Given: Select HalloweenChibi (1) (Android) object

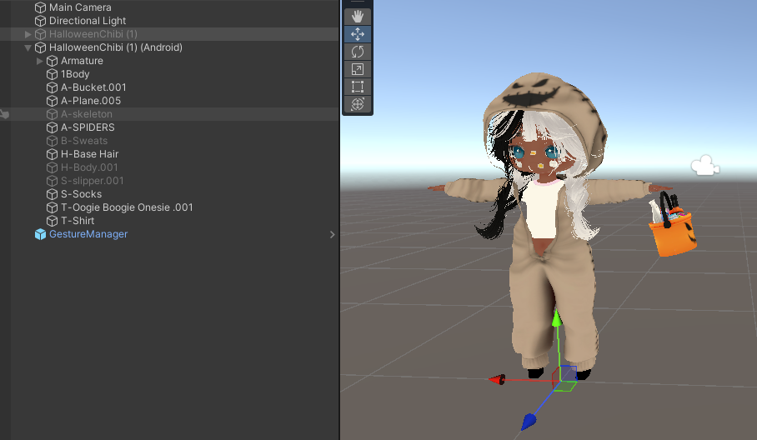Looking at the screenshot, I should pyautogui.click(x=116, y=47).
